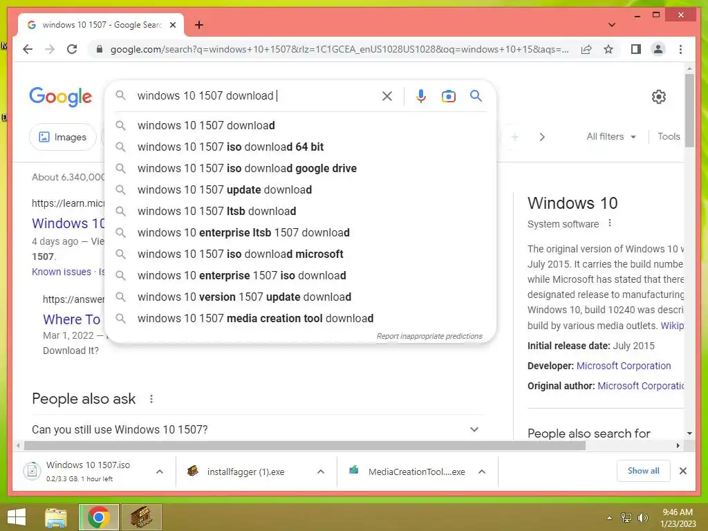
Task: Open the Windows Start button
Action: (17, 517)
